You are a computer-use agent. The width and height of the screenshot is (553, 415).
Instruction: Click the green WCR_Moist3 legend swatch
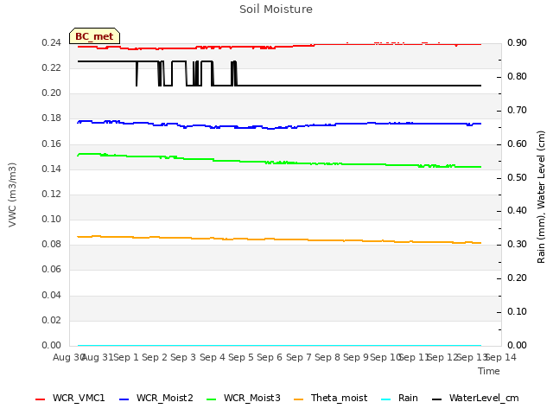pyautogui.click(x=211, y=399)
